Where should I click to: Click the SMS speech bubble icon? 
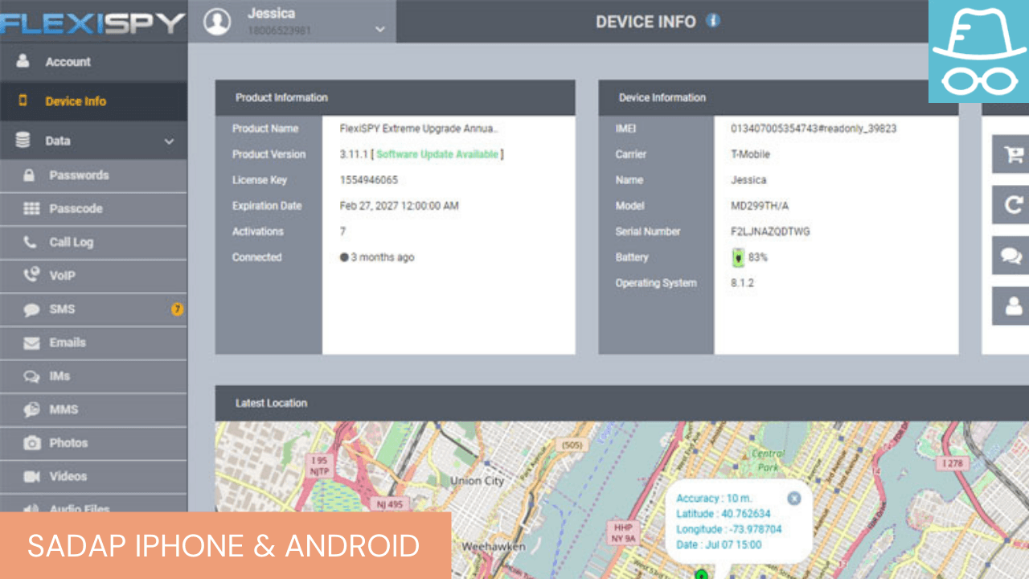(x=31, y=310)
